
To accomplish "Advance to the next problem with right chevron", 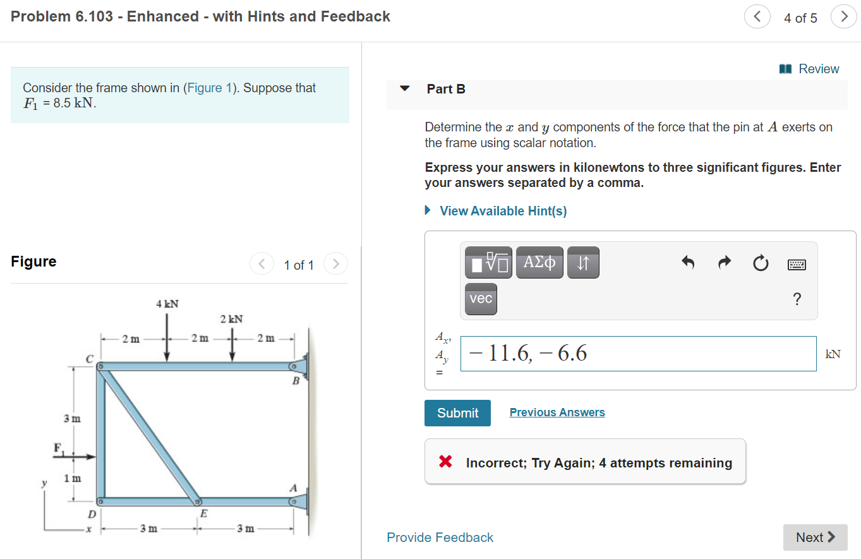I will point(844,16).
